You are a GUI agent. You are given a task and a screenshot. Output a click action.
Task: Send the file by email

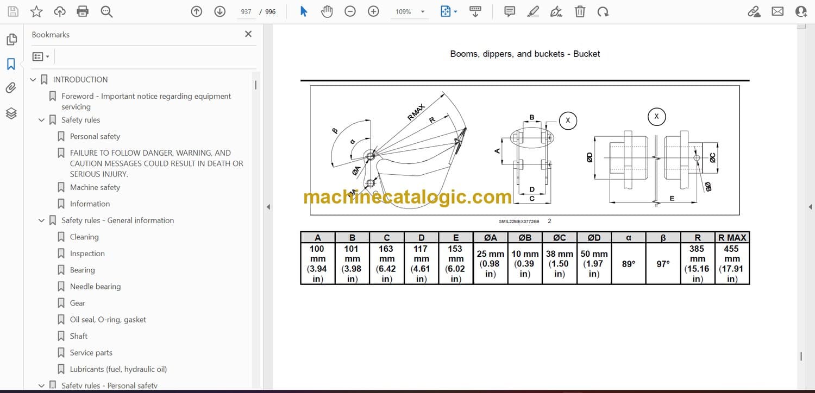[778, 11]
